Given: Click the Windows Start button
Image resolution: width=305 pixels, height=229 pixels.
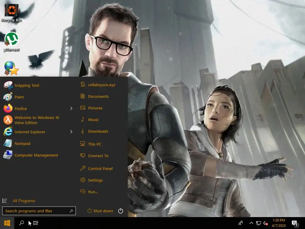Looking at the screenshot, I should (7, 223).
